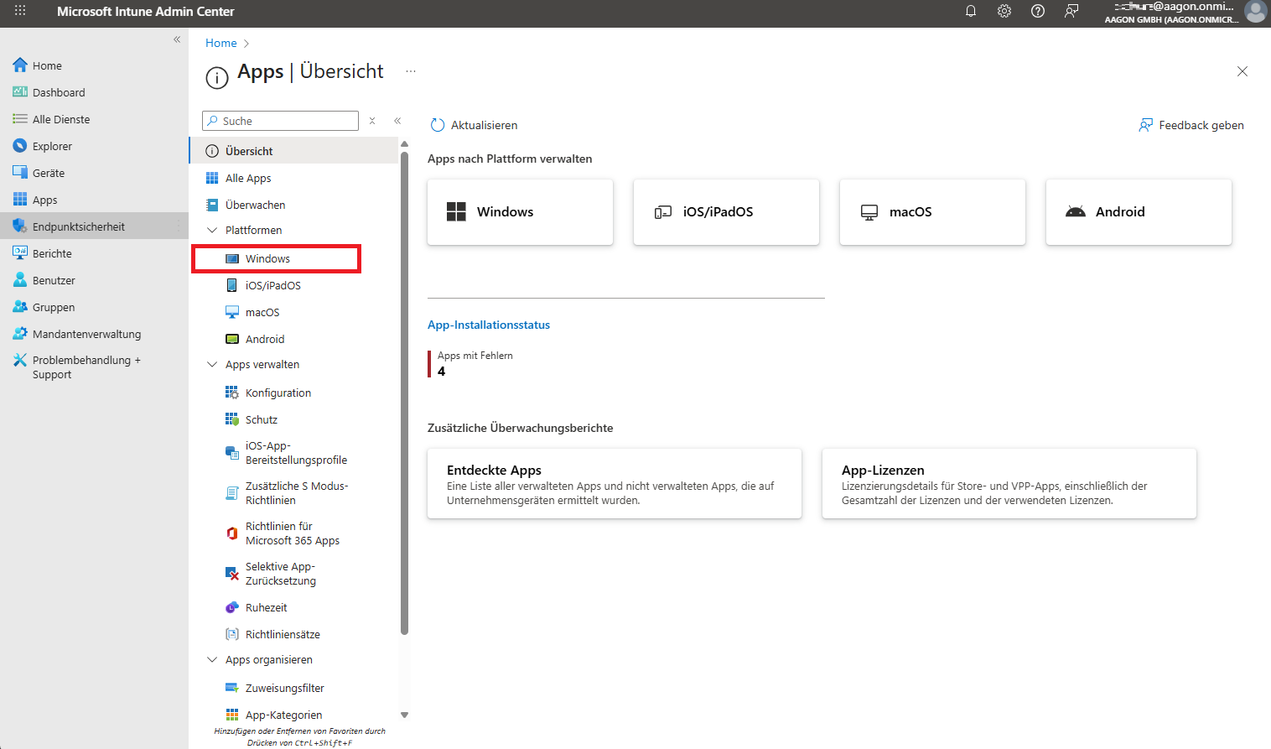The image size is (1271, 749).
Task: Collapse the Apps verwalten section
Action: pos(212,365)
